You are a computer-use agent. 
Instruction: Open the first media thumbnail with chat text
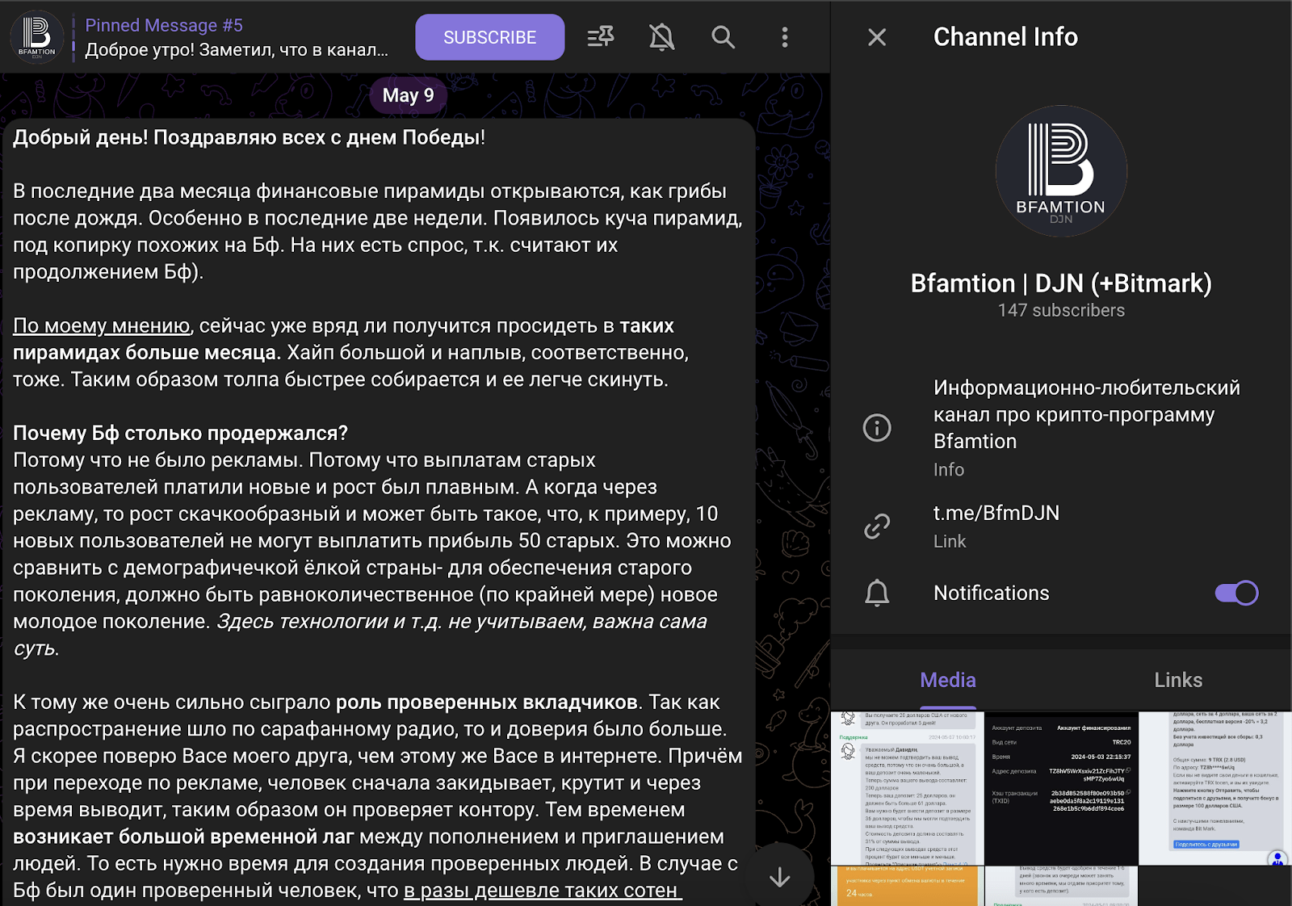click(908, 788)
